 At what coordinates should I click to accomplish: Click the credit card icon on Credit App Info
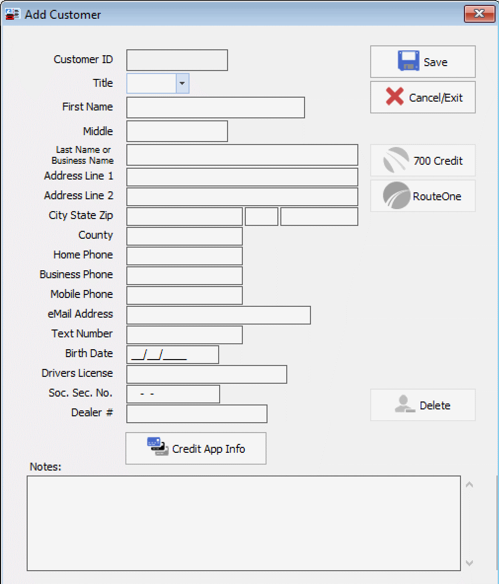[157, 447]
